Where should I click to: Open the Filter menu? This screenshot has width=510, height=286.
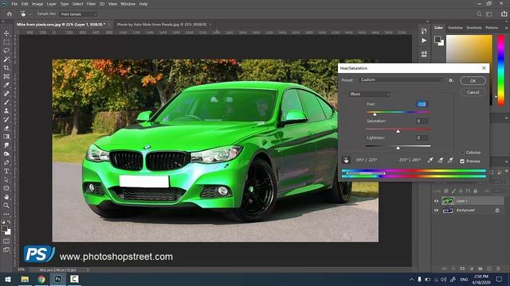click(91, 4)
